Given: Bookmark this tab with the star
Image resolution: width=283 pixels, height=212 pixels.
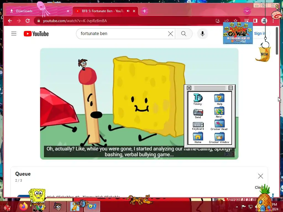Looking at the screenshot, I should [x=235, y=20].
